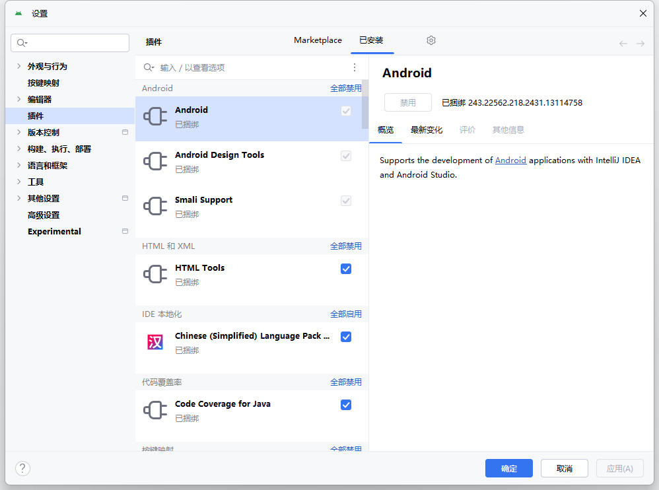
Task: Click the magnifier icon in plugin search field
Action: [149, 67]
